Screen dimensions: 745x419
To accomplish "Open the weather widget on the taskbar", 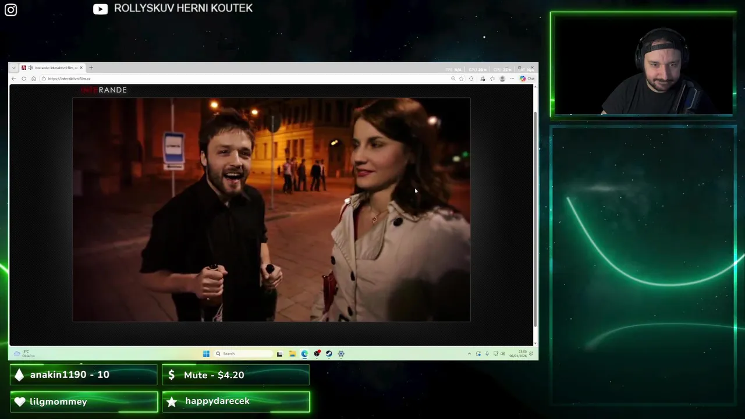I will [24, 353].
